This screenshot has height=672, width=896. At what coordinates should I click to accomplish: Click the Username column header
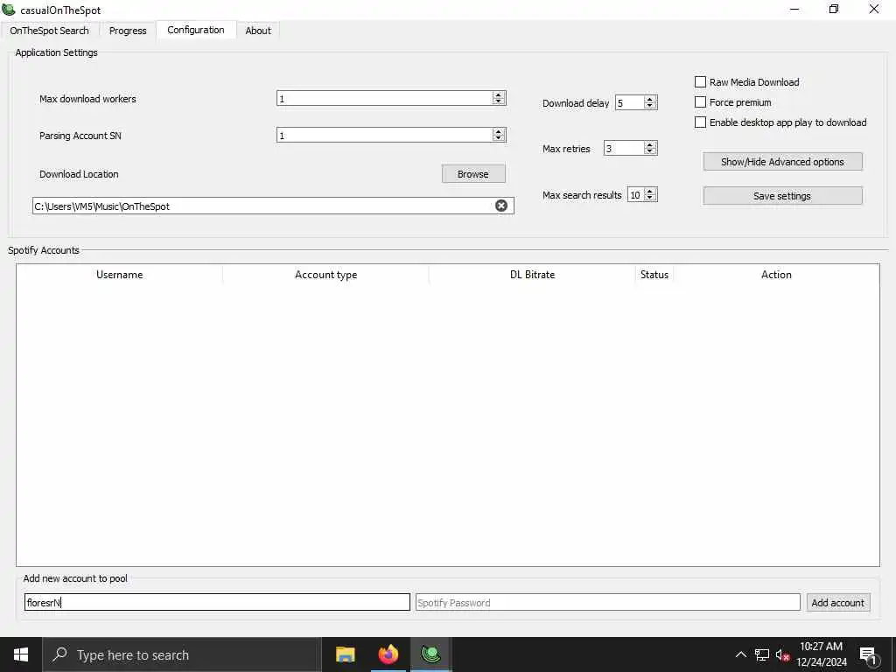tap(119, 274)
